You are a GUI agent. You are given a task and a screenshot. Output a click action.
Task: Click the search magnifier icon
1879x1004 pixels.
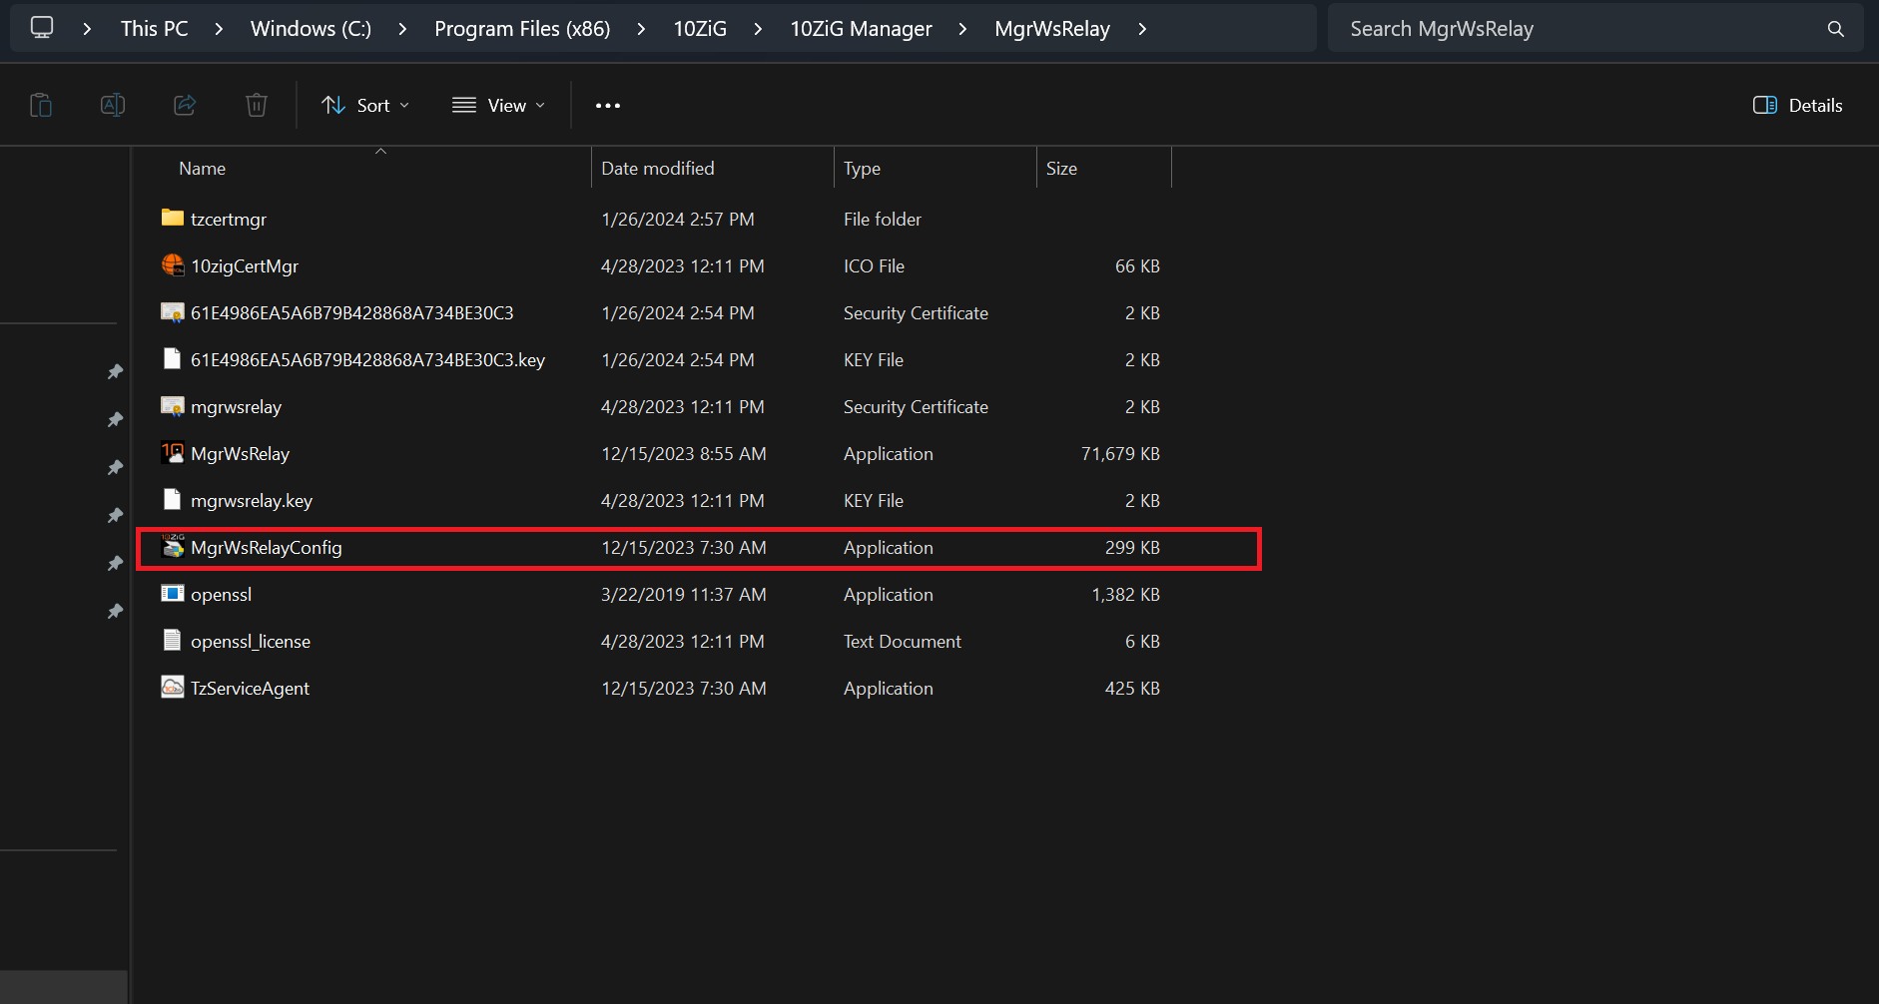[1835, 29]
